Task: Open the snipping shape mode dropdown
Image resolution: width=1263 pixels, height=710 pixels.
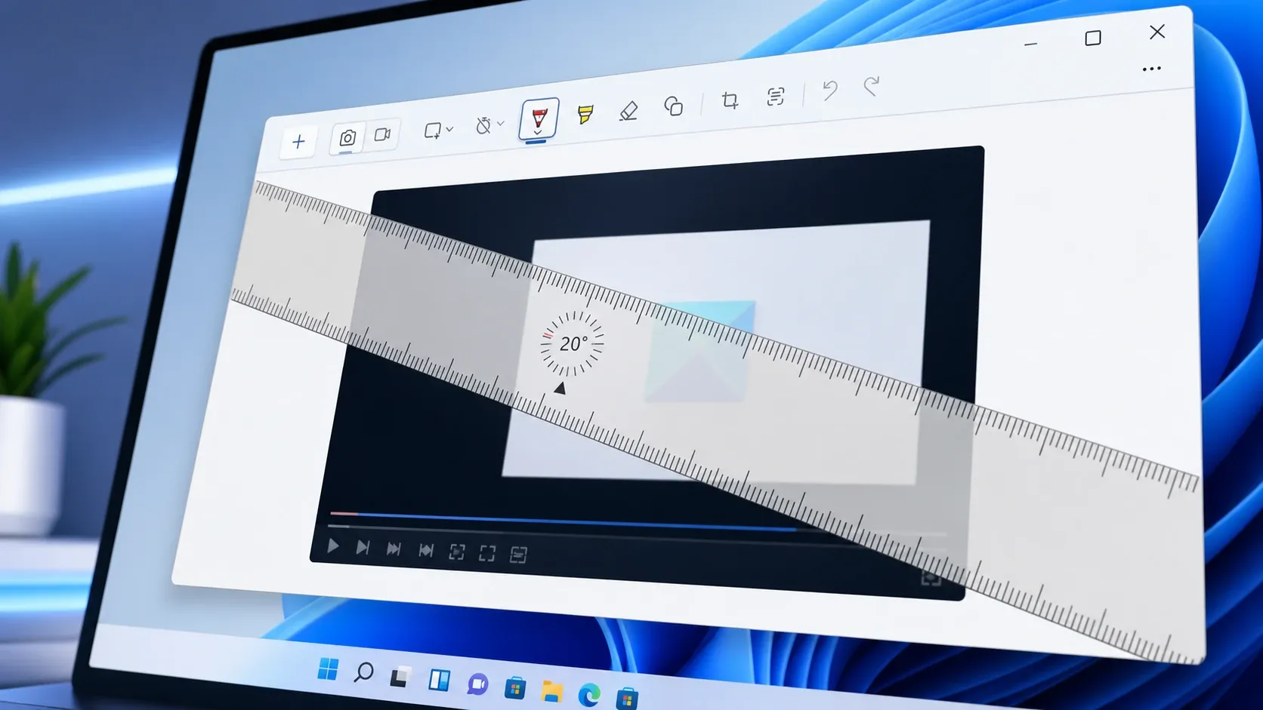Action: point(438,131)
